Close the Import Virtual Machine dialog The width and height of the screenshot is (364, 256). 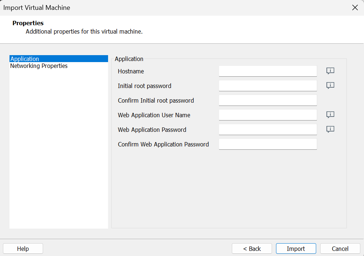pos(355,8)
